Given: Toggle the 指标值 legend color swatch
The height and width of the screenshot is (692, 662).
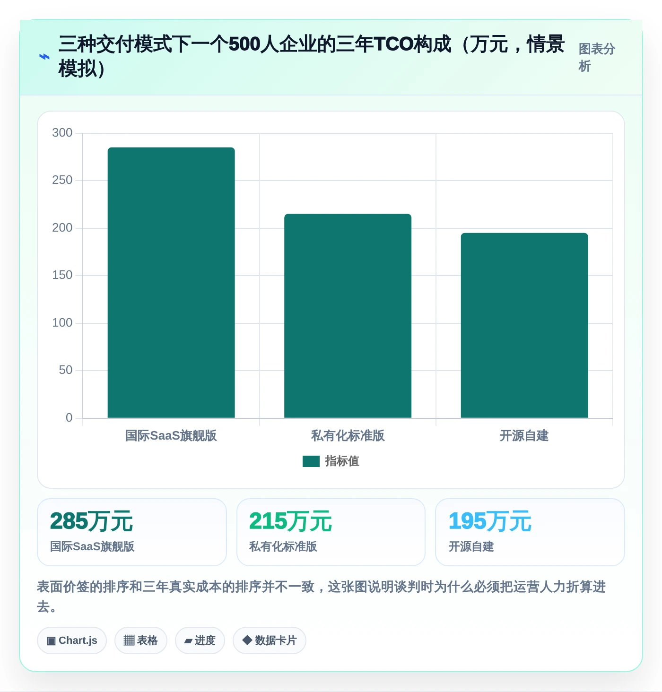Looking at the screenshot, I should point(311,461).
